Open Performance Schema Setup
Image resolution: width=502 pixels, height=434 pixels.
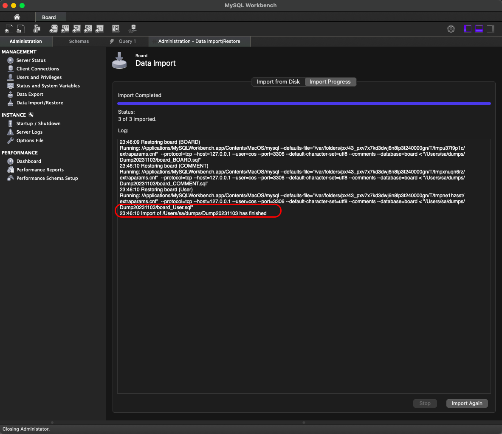[47, 178]
